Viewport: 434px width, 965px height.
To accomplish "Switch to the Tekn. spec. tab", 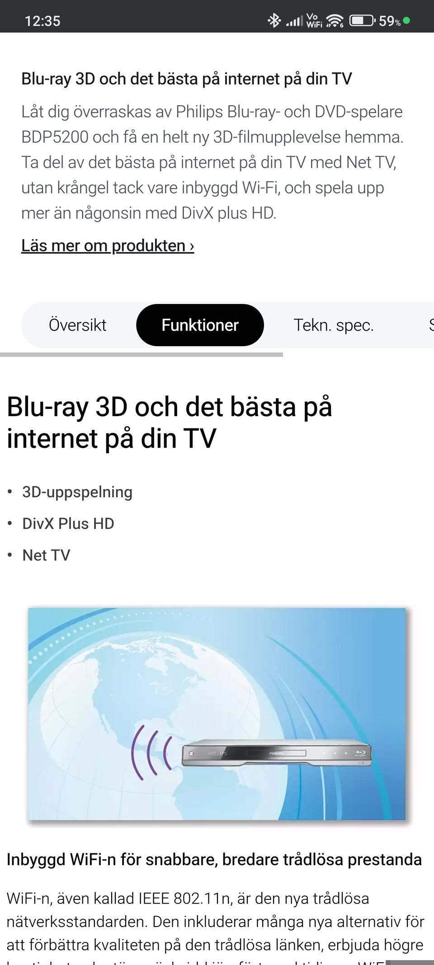I will [334, 325].
